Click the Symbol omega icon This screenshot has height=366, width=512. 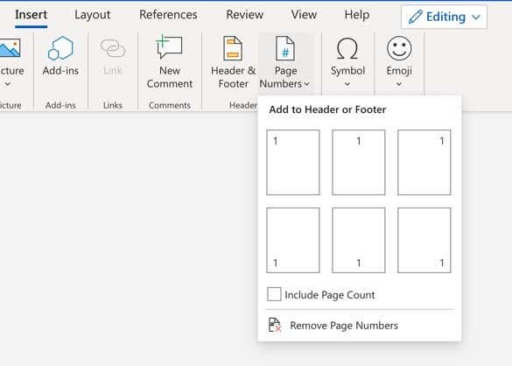pyautogui.click(x=347, y=48)
